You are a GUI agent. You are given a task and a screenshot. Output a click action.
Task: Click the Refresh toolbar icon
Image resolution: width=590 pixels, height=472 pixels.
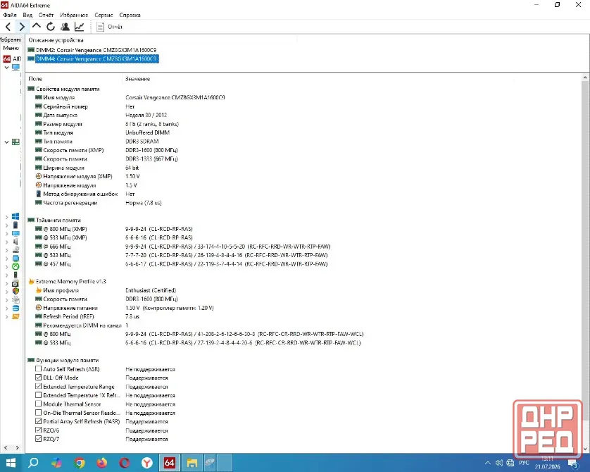coord(51,27)
